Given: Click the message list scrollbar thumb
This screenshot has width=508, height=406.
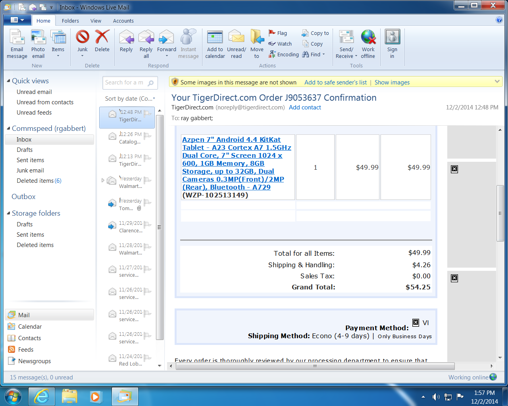Looking at the screenshot, I should pyautogui.click(x=160, y=227).
